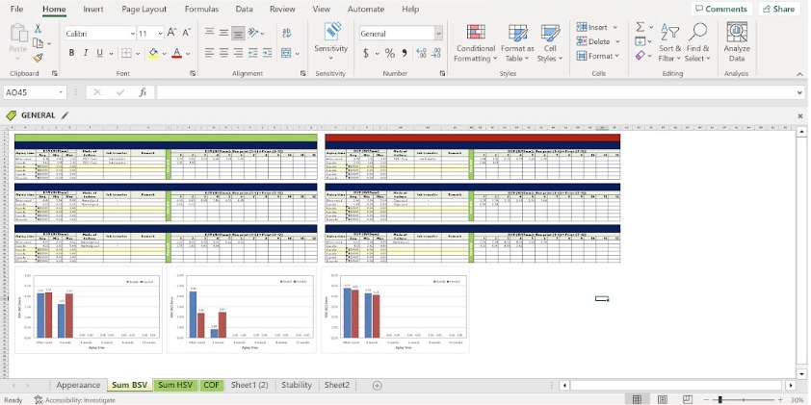
Task: Expand Conditional Formatting menu
Action: click(x=475, y=43)
